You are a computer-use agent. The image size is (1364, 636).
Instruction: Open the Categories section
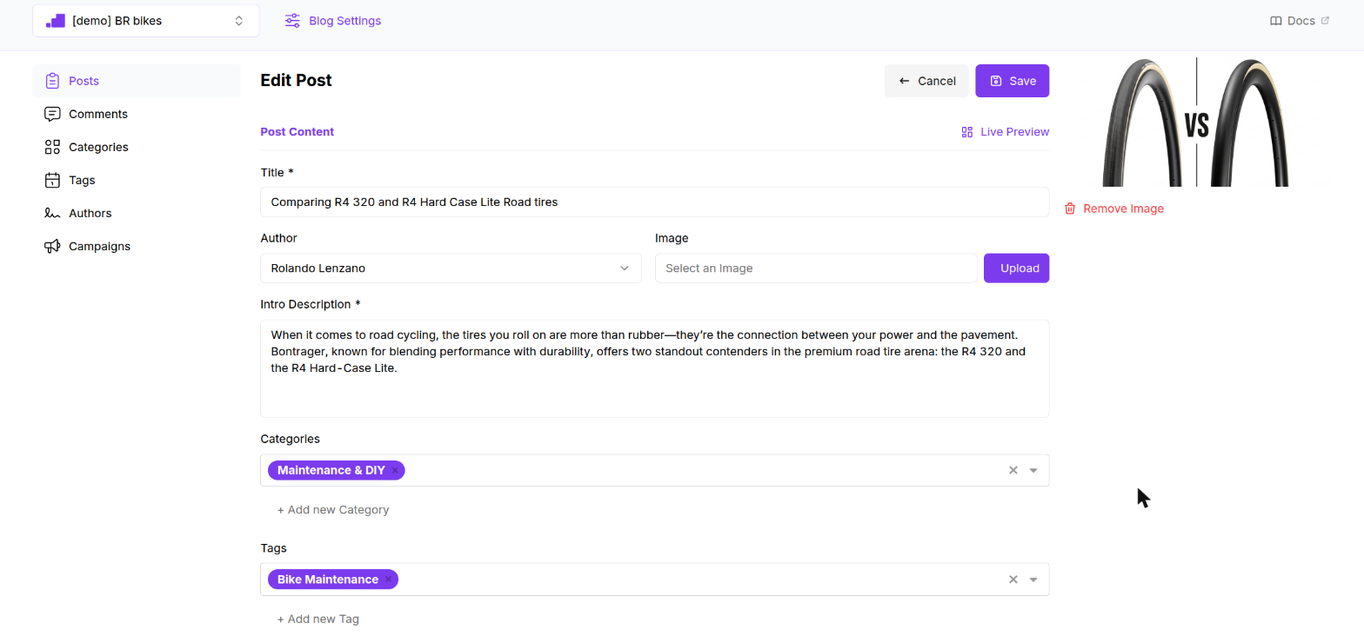click(137, 147)
